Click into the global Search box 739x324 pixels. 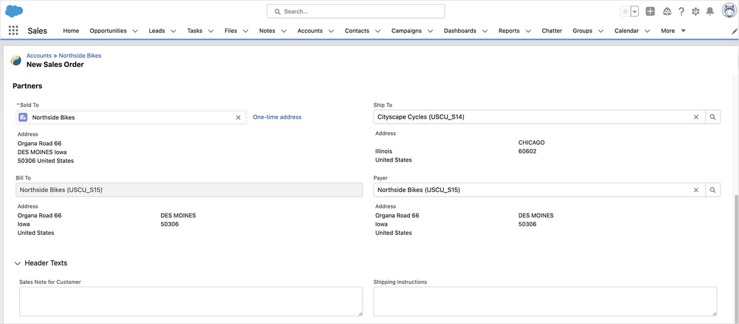tap(356, 11)
